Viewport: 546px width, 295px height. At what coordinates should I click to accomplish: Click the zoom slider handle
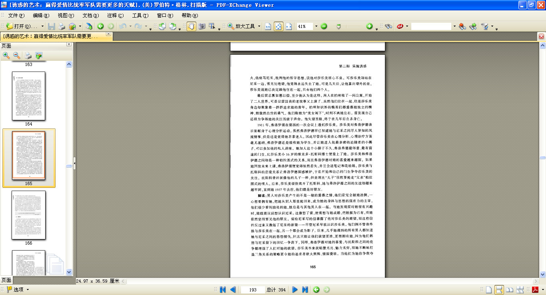tap(339, 26)
